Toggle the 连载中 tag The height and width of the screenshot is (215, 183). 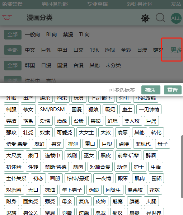pos(53,155)
